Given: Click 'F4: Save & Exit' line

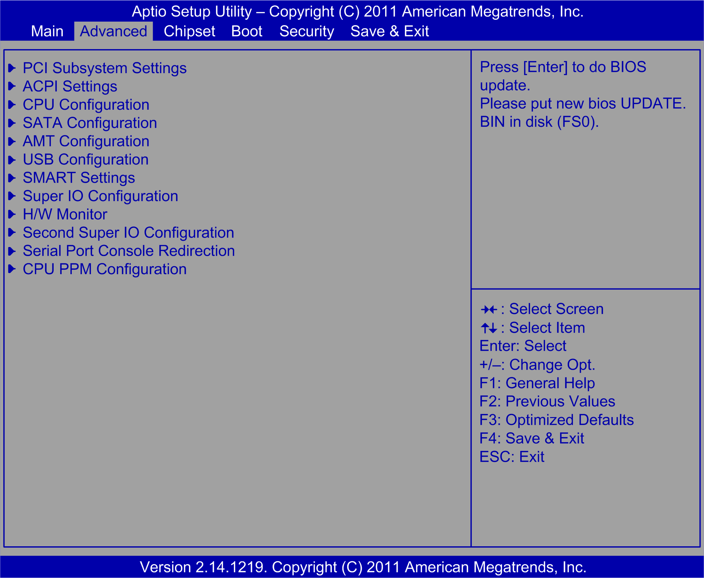Looking at the screenshot, I should tap(531, 438).
